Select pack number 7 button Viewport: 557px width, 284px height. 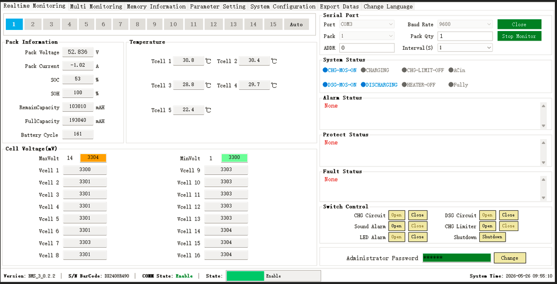tap(121, 24)
